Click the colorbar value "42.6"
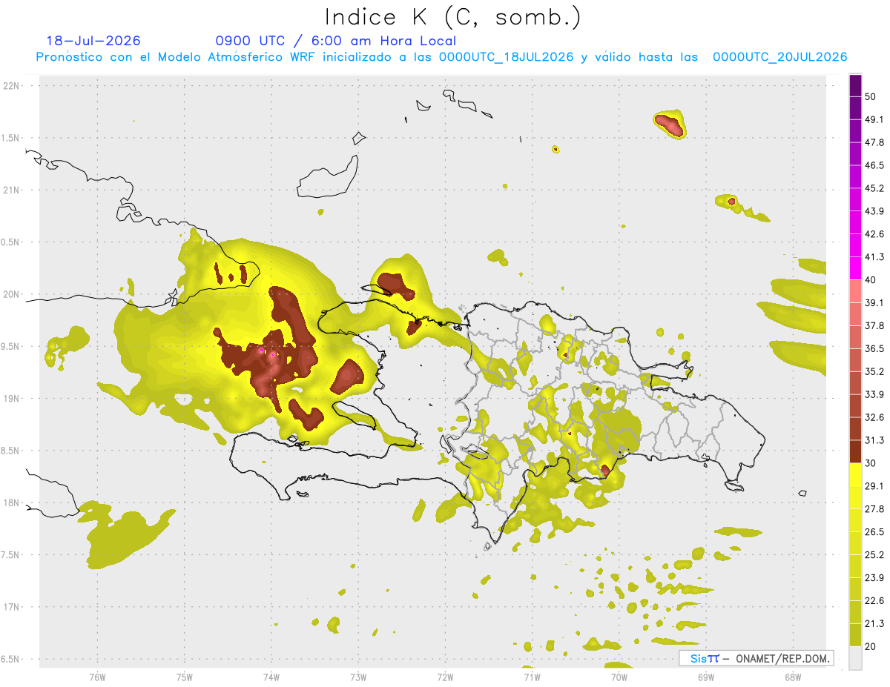This screenshot has width=890, height=687. [874, 235]
